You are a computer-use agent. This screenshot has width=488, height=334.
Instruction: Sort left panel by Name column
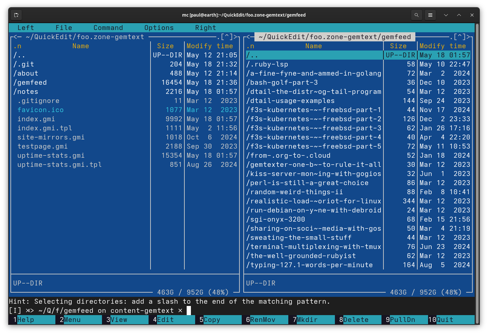click(x=81, y=46)
